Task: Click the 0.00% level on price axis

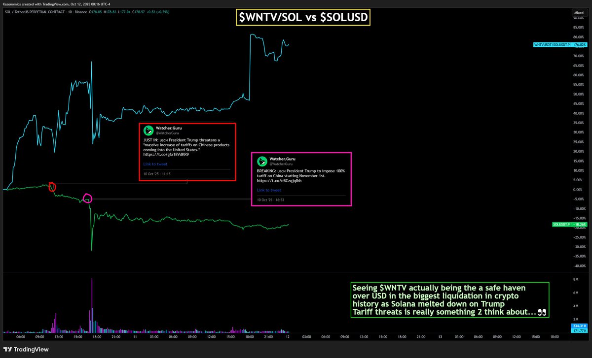Action: click(579, 190)
